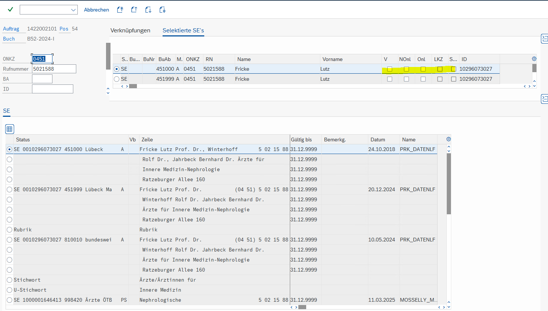
Task: Click the Name column header in upper table
Action: 277,59
